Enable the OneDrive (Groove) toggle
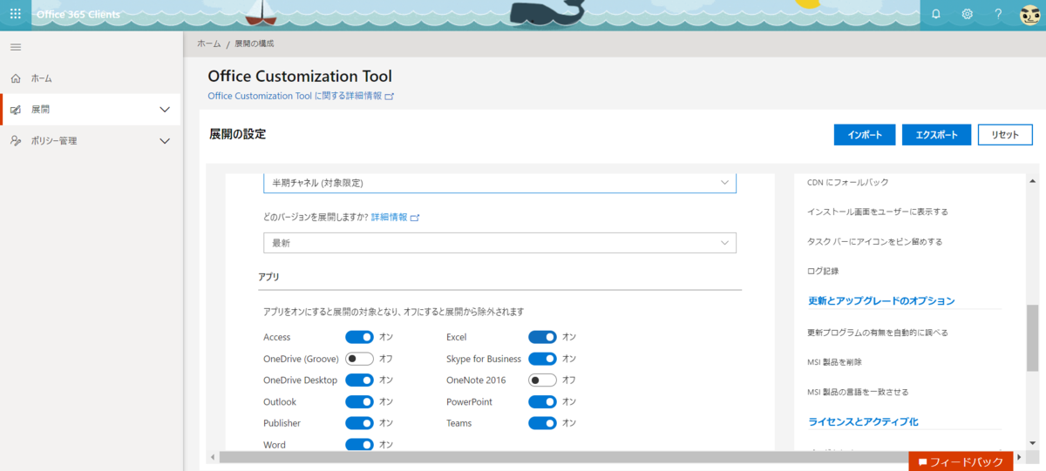The width and height of the screenshot is (1046, 471). [359, 359]
